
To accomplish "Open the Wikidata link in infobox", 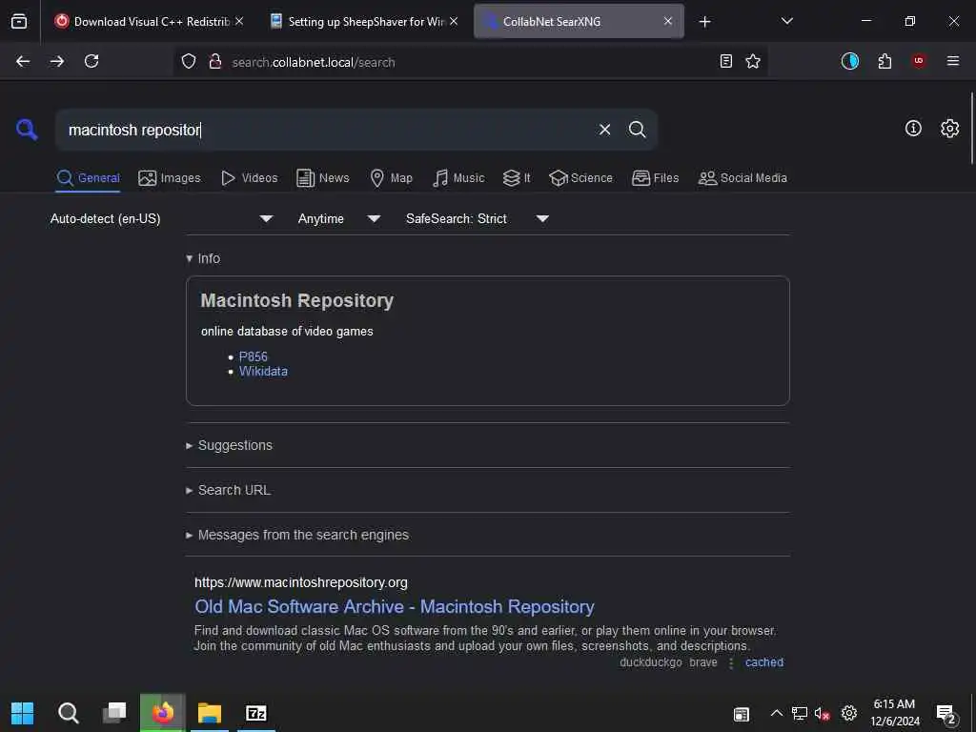I will [263, 371].
